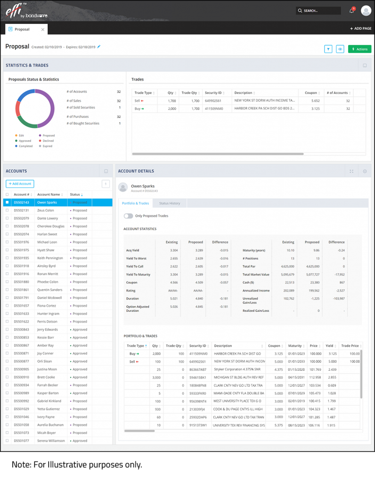This screenshot has height=483, width=375.
Task: Check the box for Serena Williamson
Action: coord(7,441)
